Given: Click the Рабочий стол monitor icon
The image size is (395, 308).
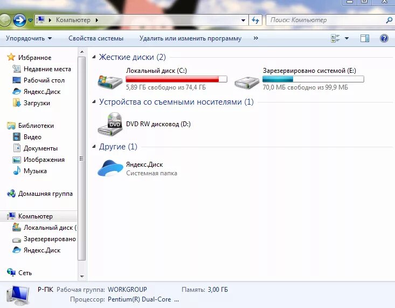Looking at the screenshot, I should [x=17, y=80].
